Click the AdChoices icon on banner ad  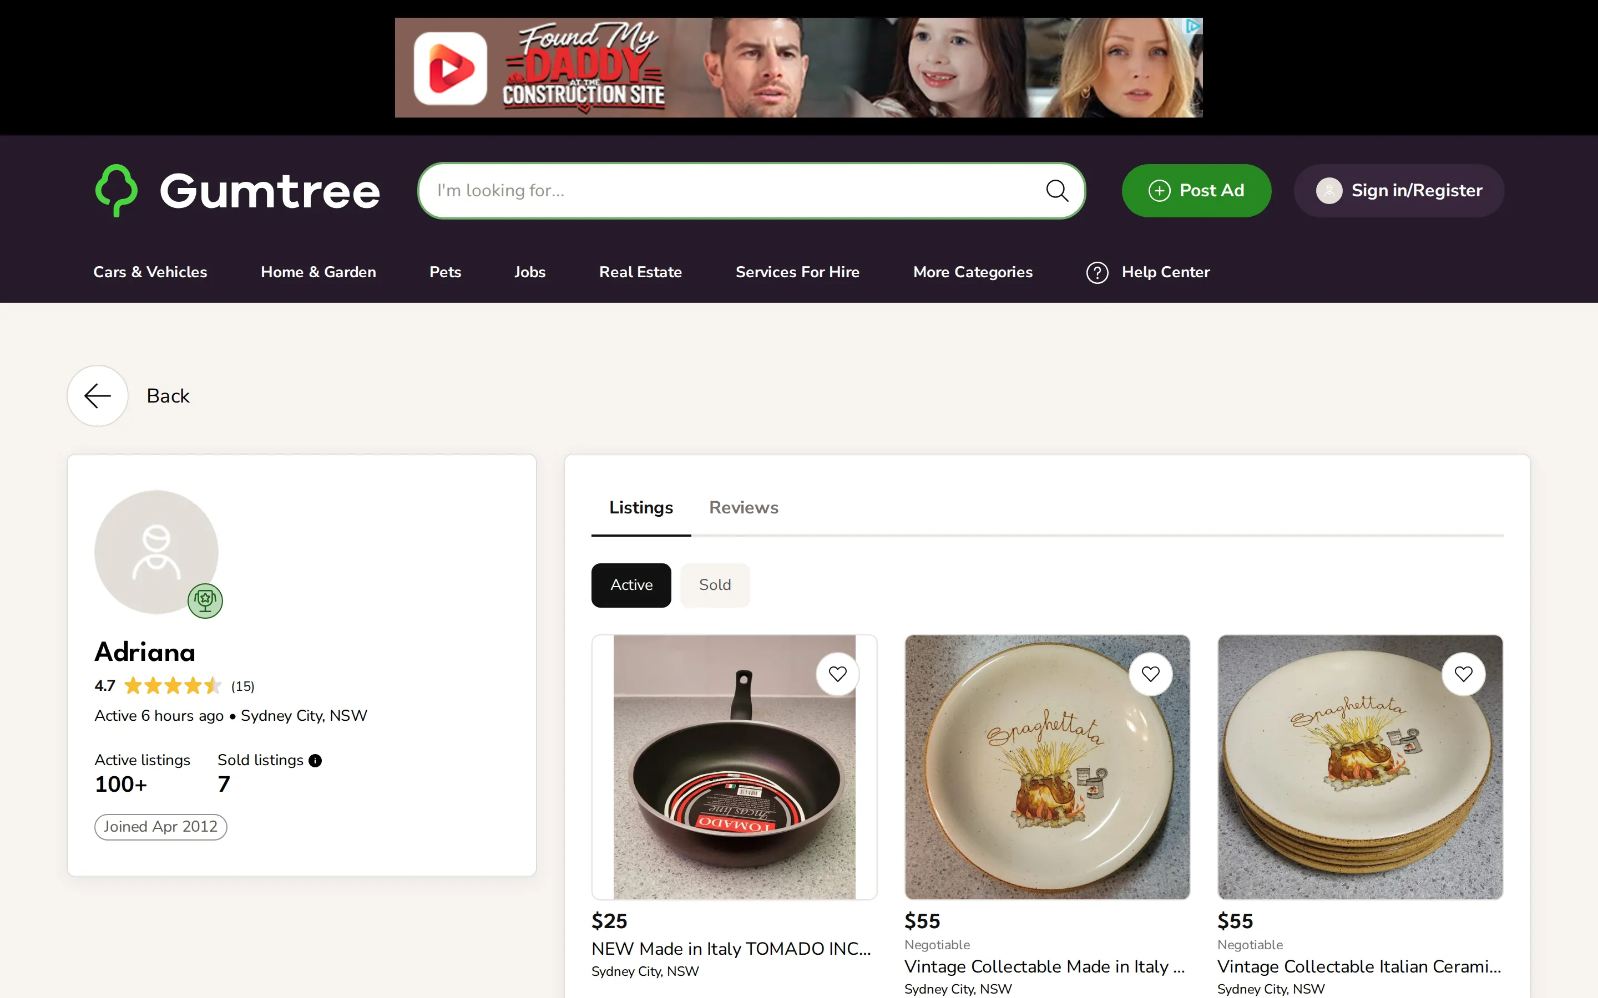1192,27
